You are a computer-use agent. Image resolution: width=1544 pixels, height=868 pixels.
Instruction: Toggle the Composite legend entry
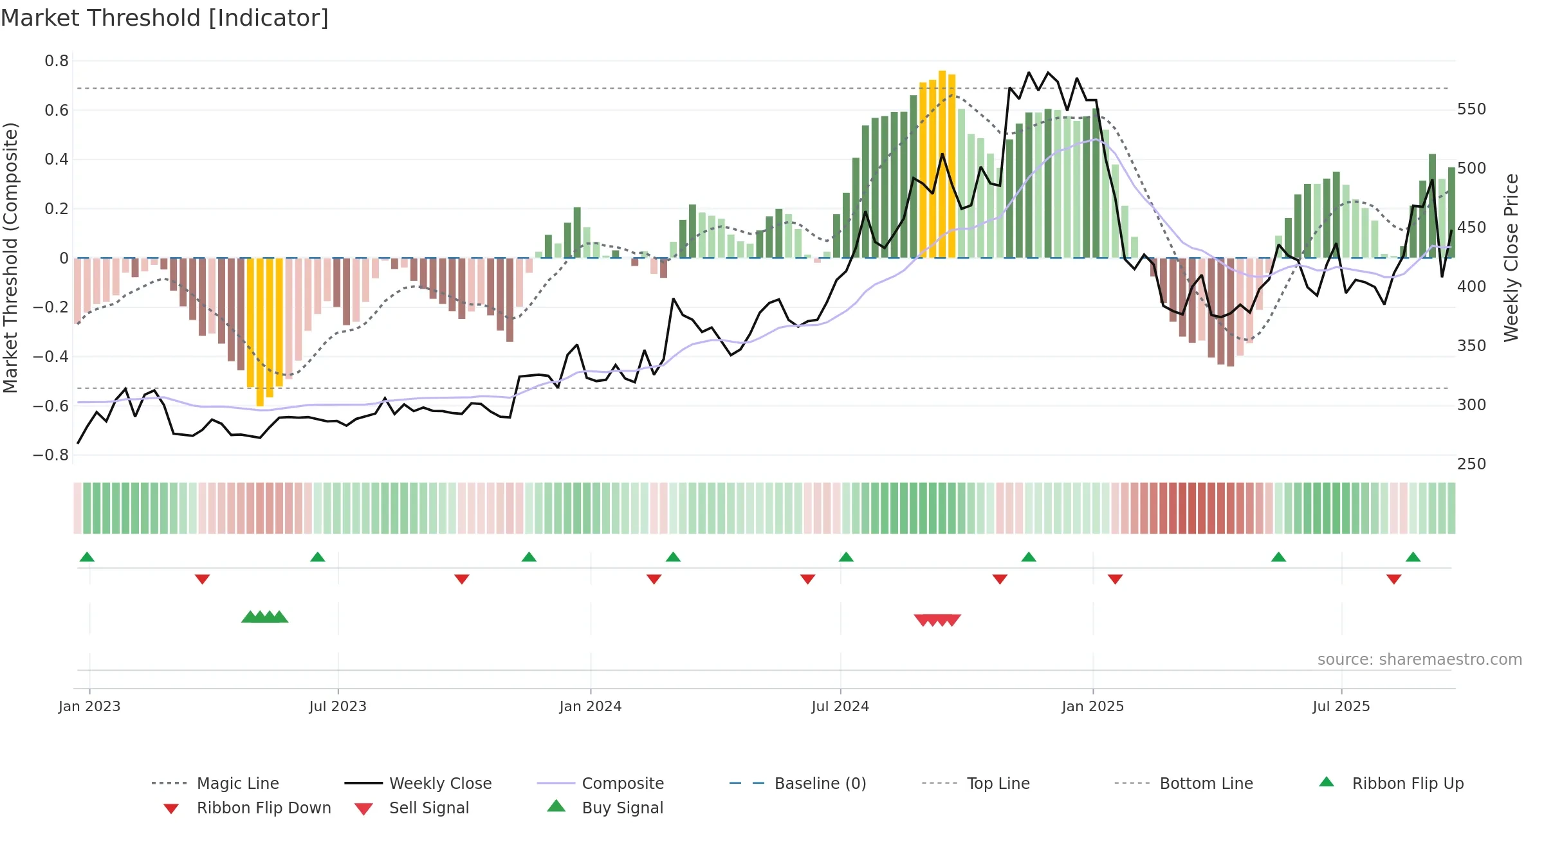coord(601,783)
